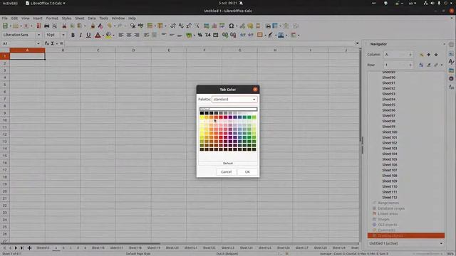This screenshot has width=456, height=256.
Task: Click the Export as PDF icon
Action: (x=38, y=26)
